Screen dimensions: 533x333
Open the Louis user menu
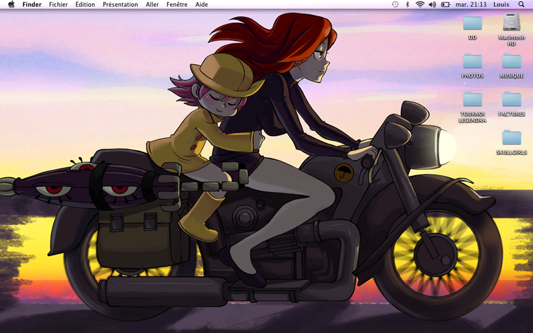pos(501,4)
